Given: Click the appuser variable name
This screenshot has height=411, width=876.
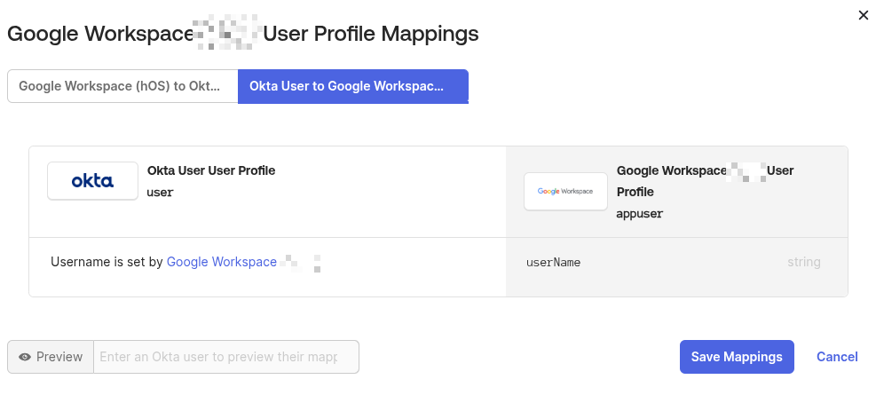Looking at the screenshot, I should (640, 214).
